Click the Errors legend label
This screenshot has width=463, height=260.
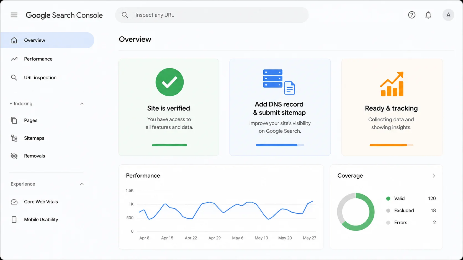tap(401, 223)
